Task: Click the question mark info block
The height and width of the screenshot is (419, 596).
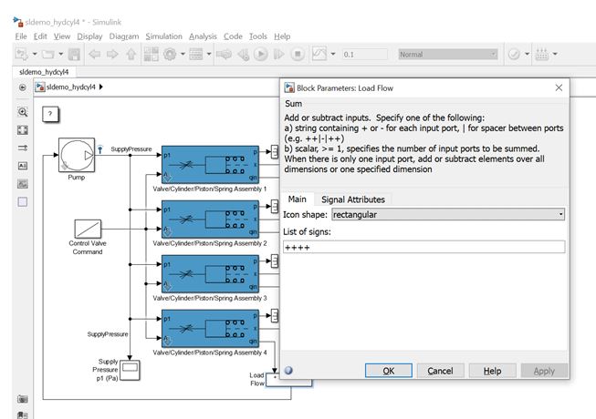Action: click(50, 114)
